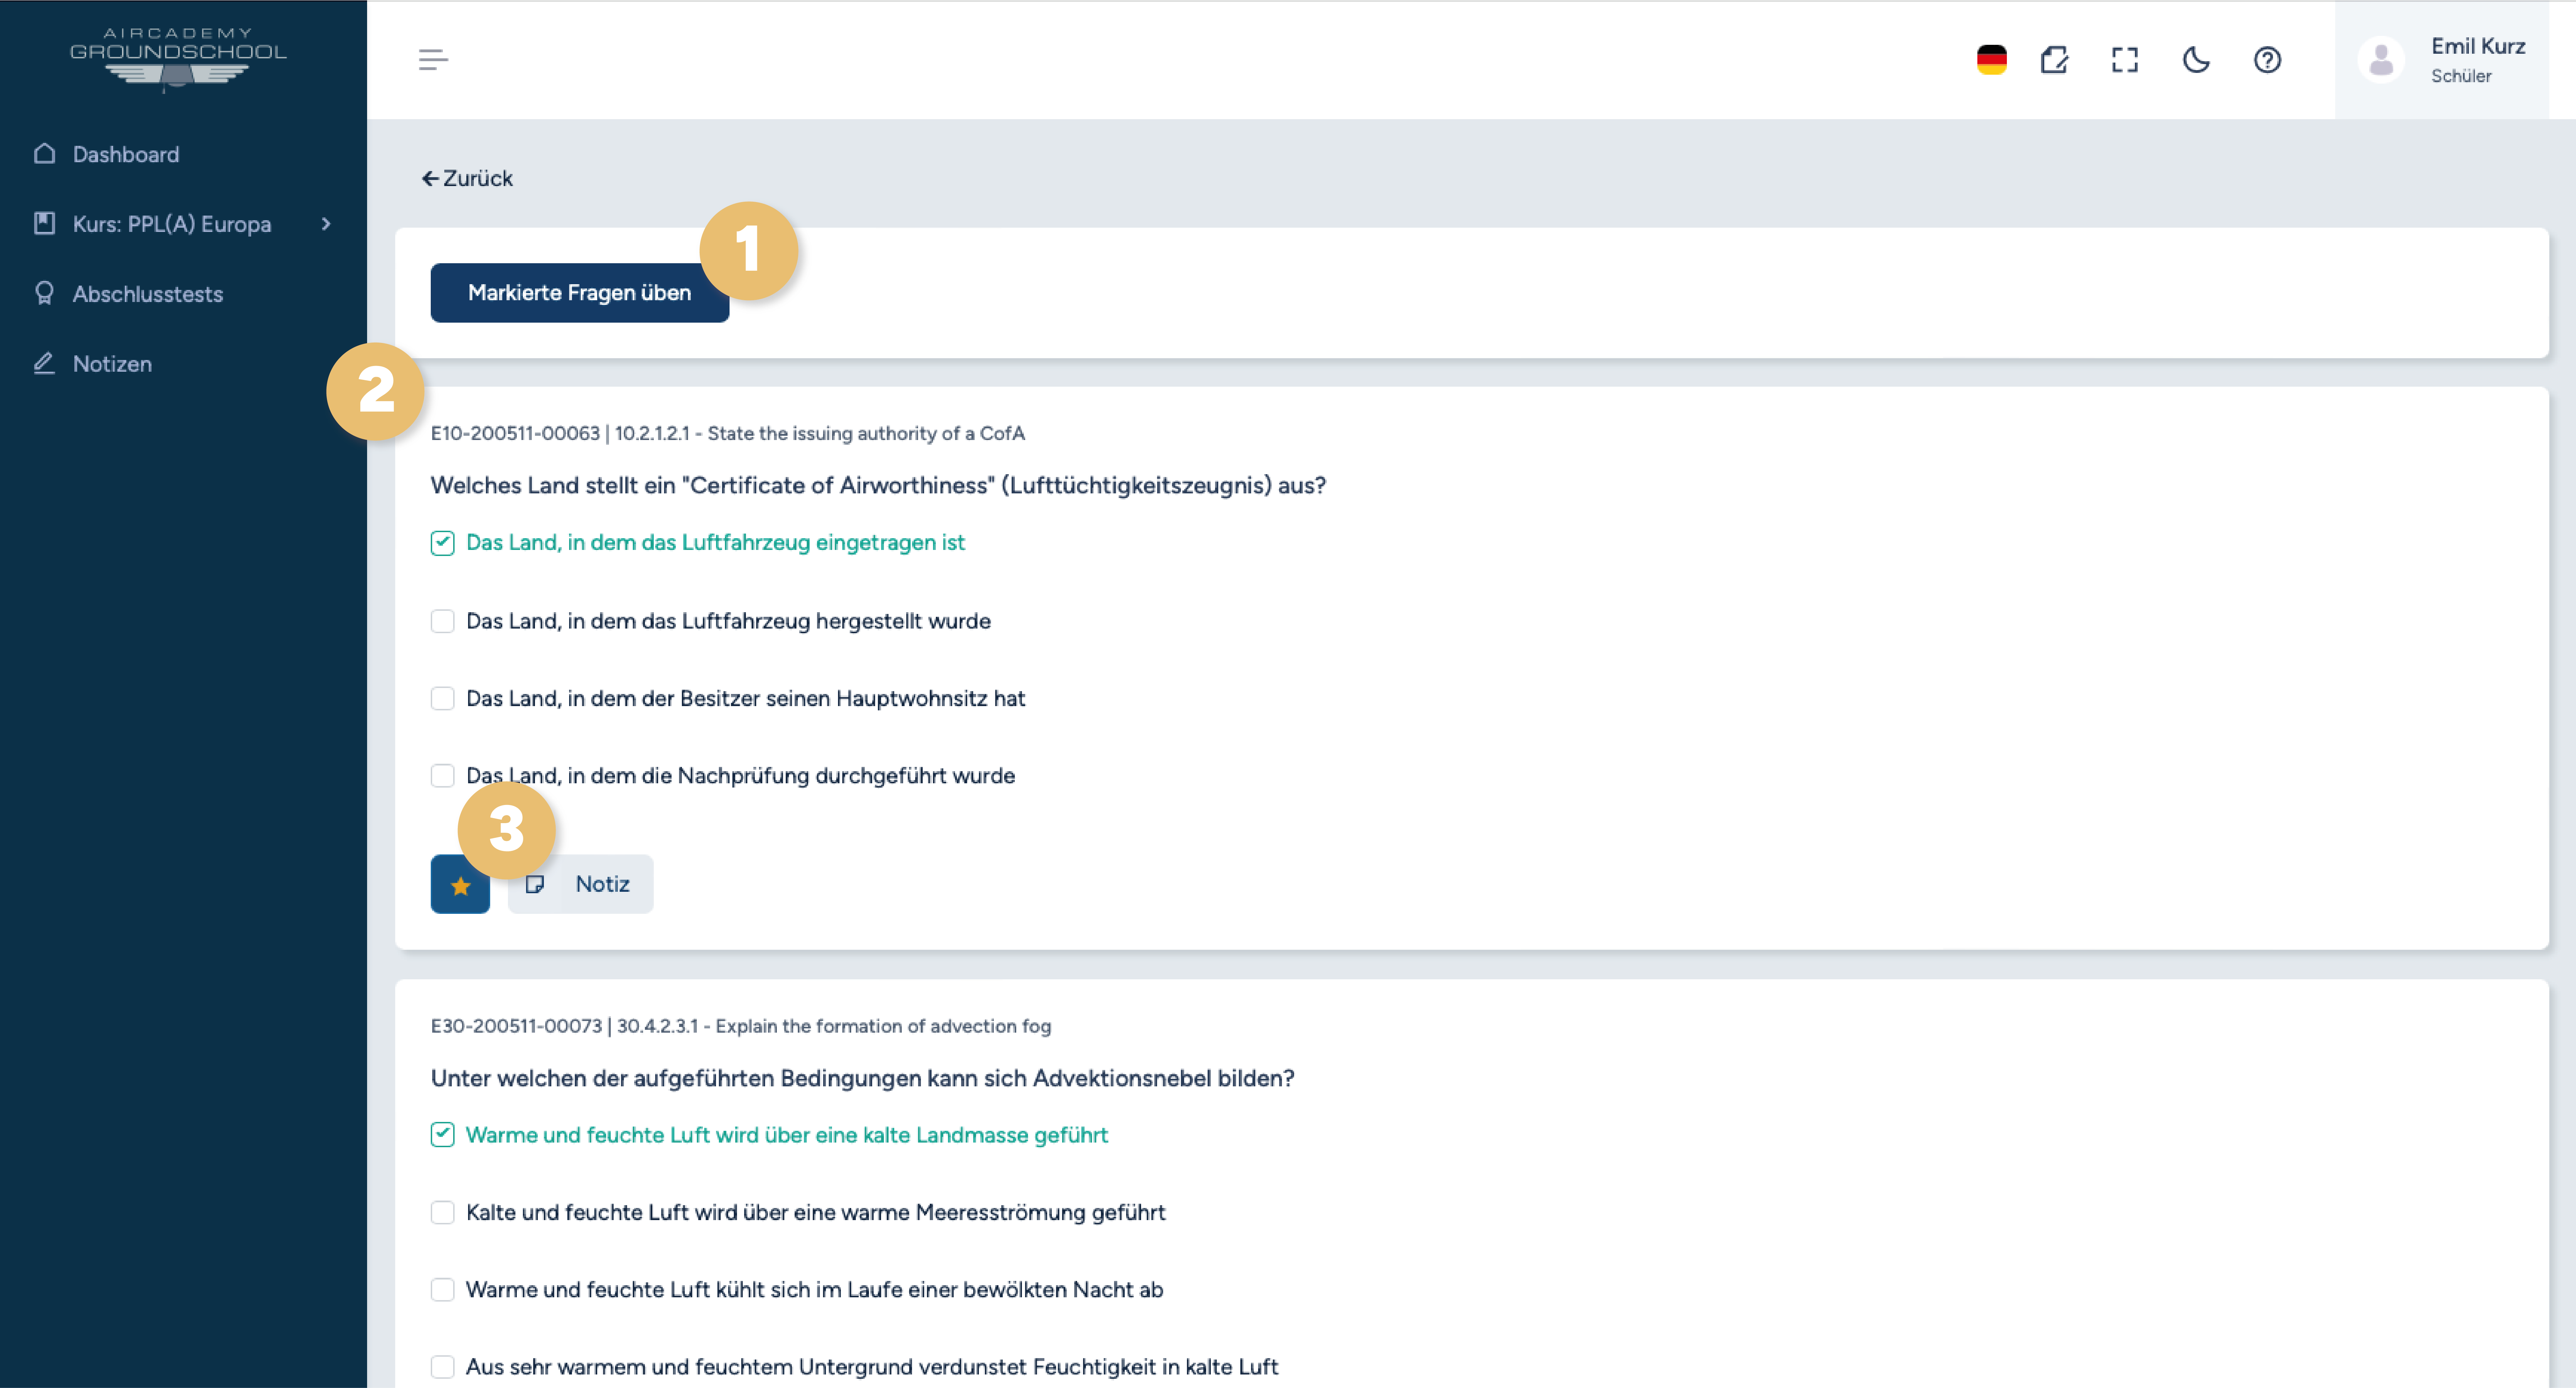The height and width of the screenshot is (1388, 2576).
Task: Click the Markierte Fragen üben button
Action: (x=580, y=293)
